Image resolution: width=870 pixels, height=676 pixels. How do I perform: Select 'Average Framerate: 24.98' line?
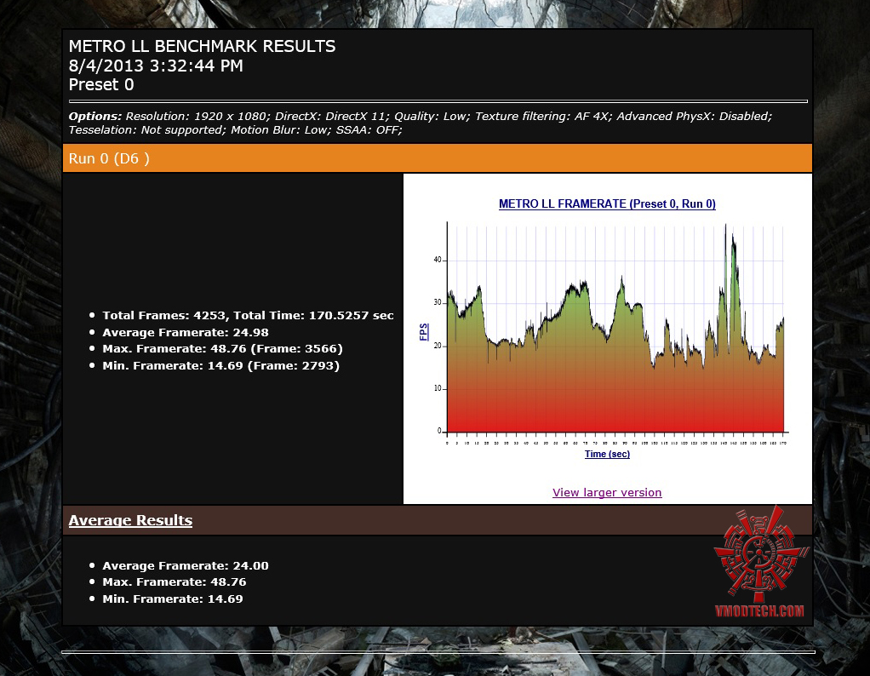click(186, 332)
